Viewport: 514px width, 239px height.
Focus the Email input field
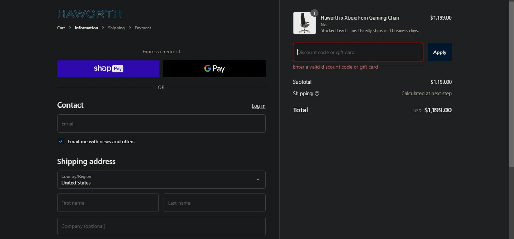click(161, 124)
